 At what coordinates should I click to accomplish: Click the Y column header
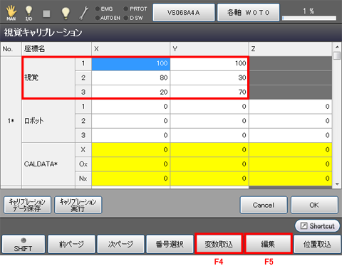[209, 49]
